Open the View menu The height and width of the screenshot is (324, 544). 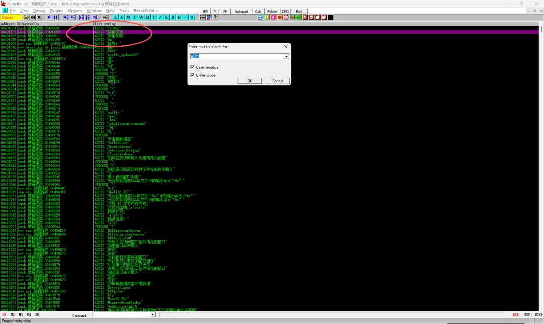pyautogui.click(x=24, y=11)
